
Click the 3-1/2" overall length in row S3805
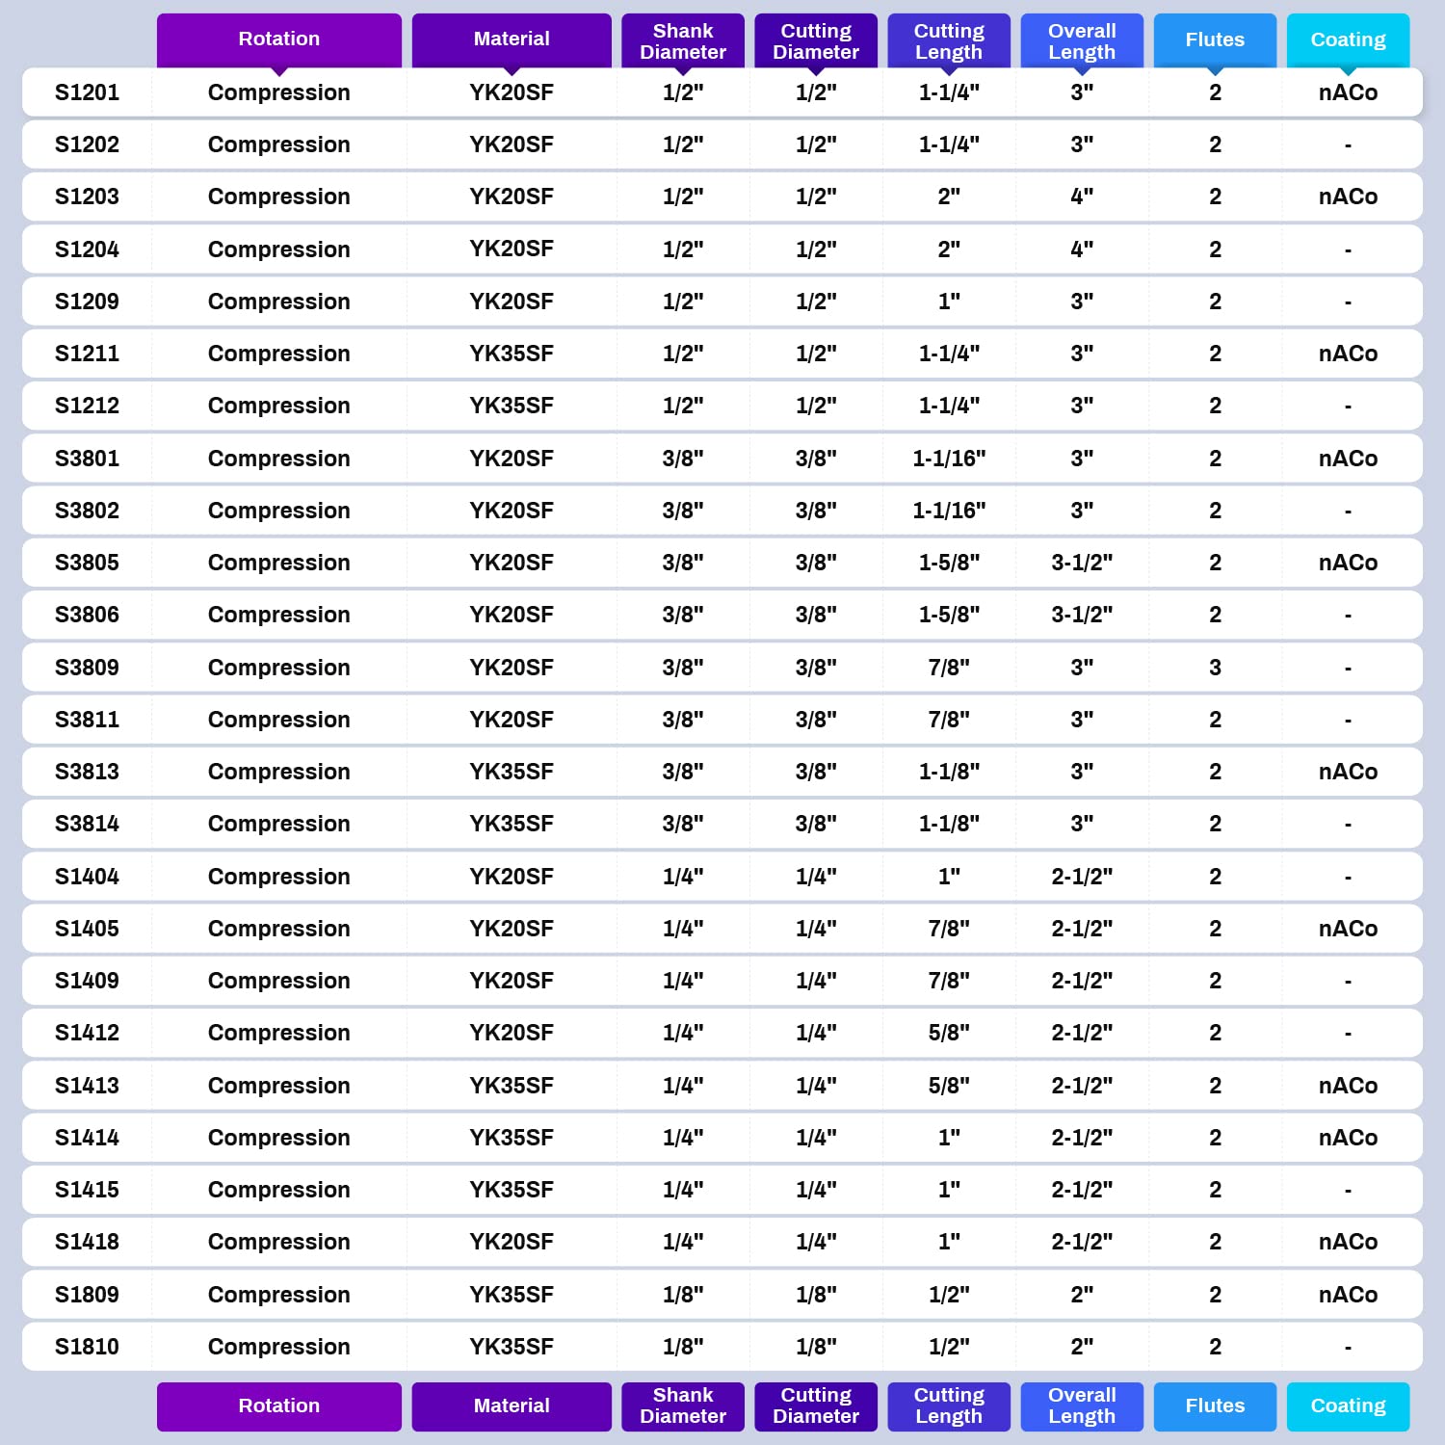1082,563
